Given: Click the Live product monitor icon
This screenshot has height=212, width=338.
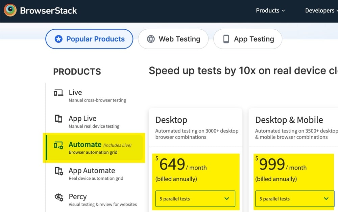Looking at the screenshot, I should [58, 93].
